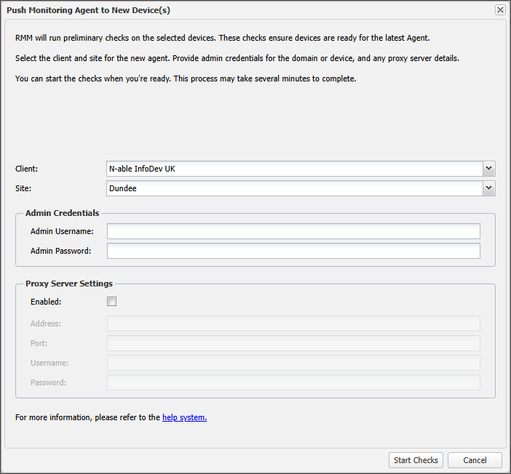Image resolution: width=511 pixels, height=474 pixels.
Task: Focus the proxy Username field
Action: tap(293, 363)
